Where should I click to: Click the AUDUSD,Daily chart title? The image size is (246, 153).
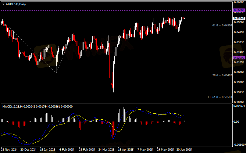[16, 4]
